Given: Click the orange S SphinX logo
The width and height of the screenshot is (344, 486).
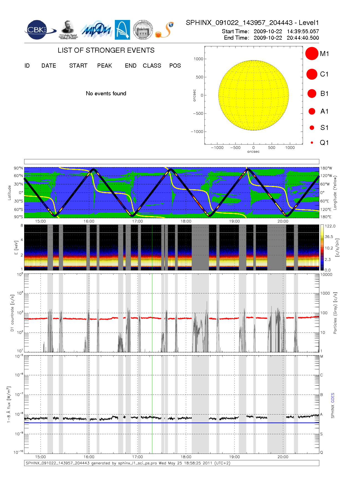Looking at the screenshot, I should pos(165,30).
